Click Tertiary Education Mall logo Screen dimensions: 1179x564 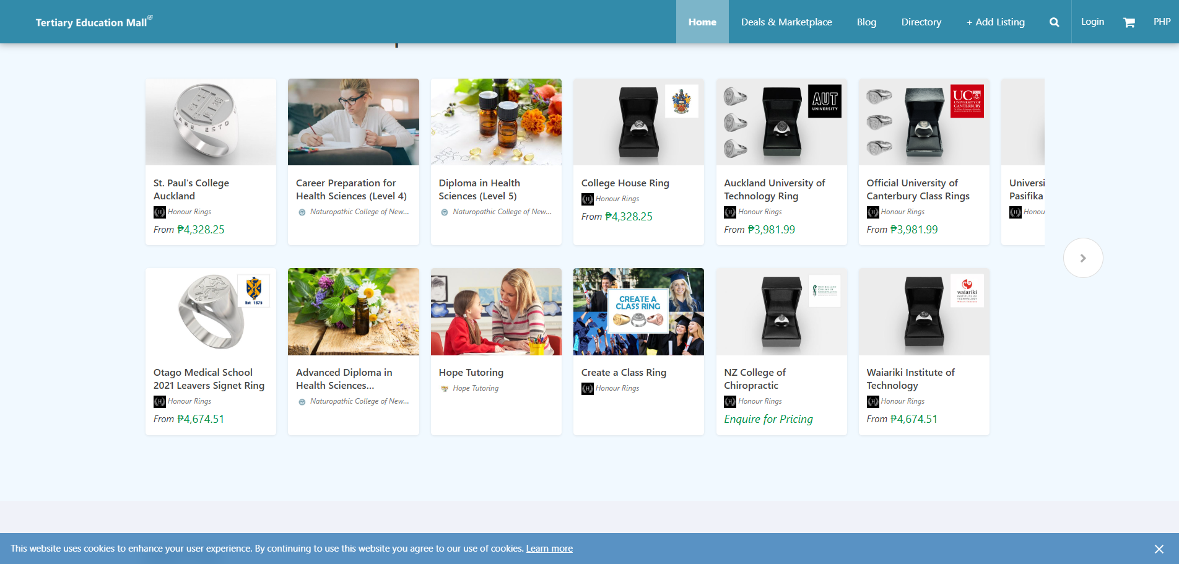pyautogui.click(x=94, y=22)
